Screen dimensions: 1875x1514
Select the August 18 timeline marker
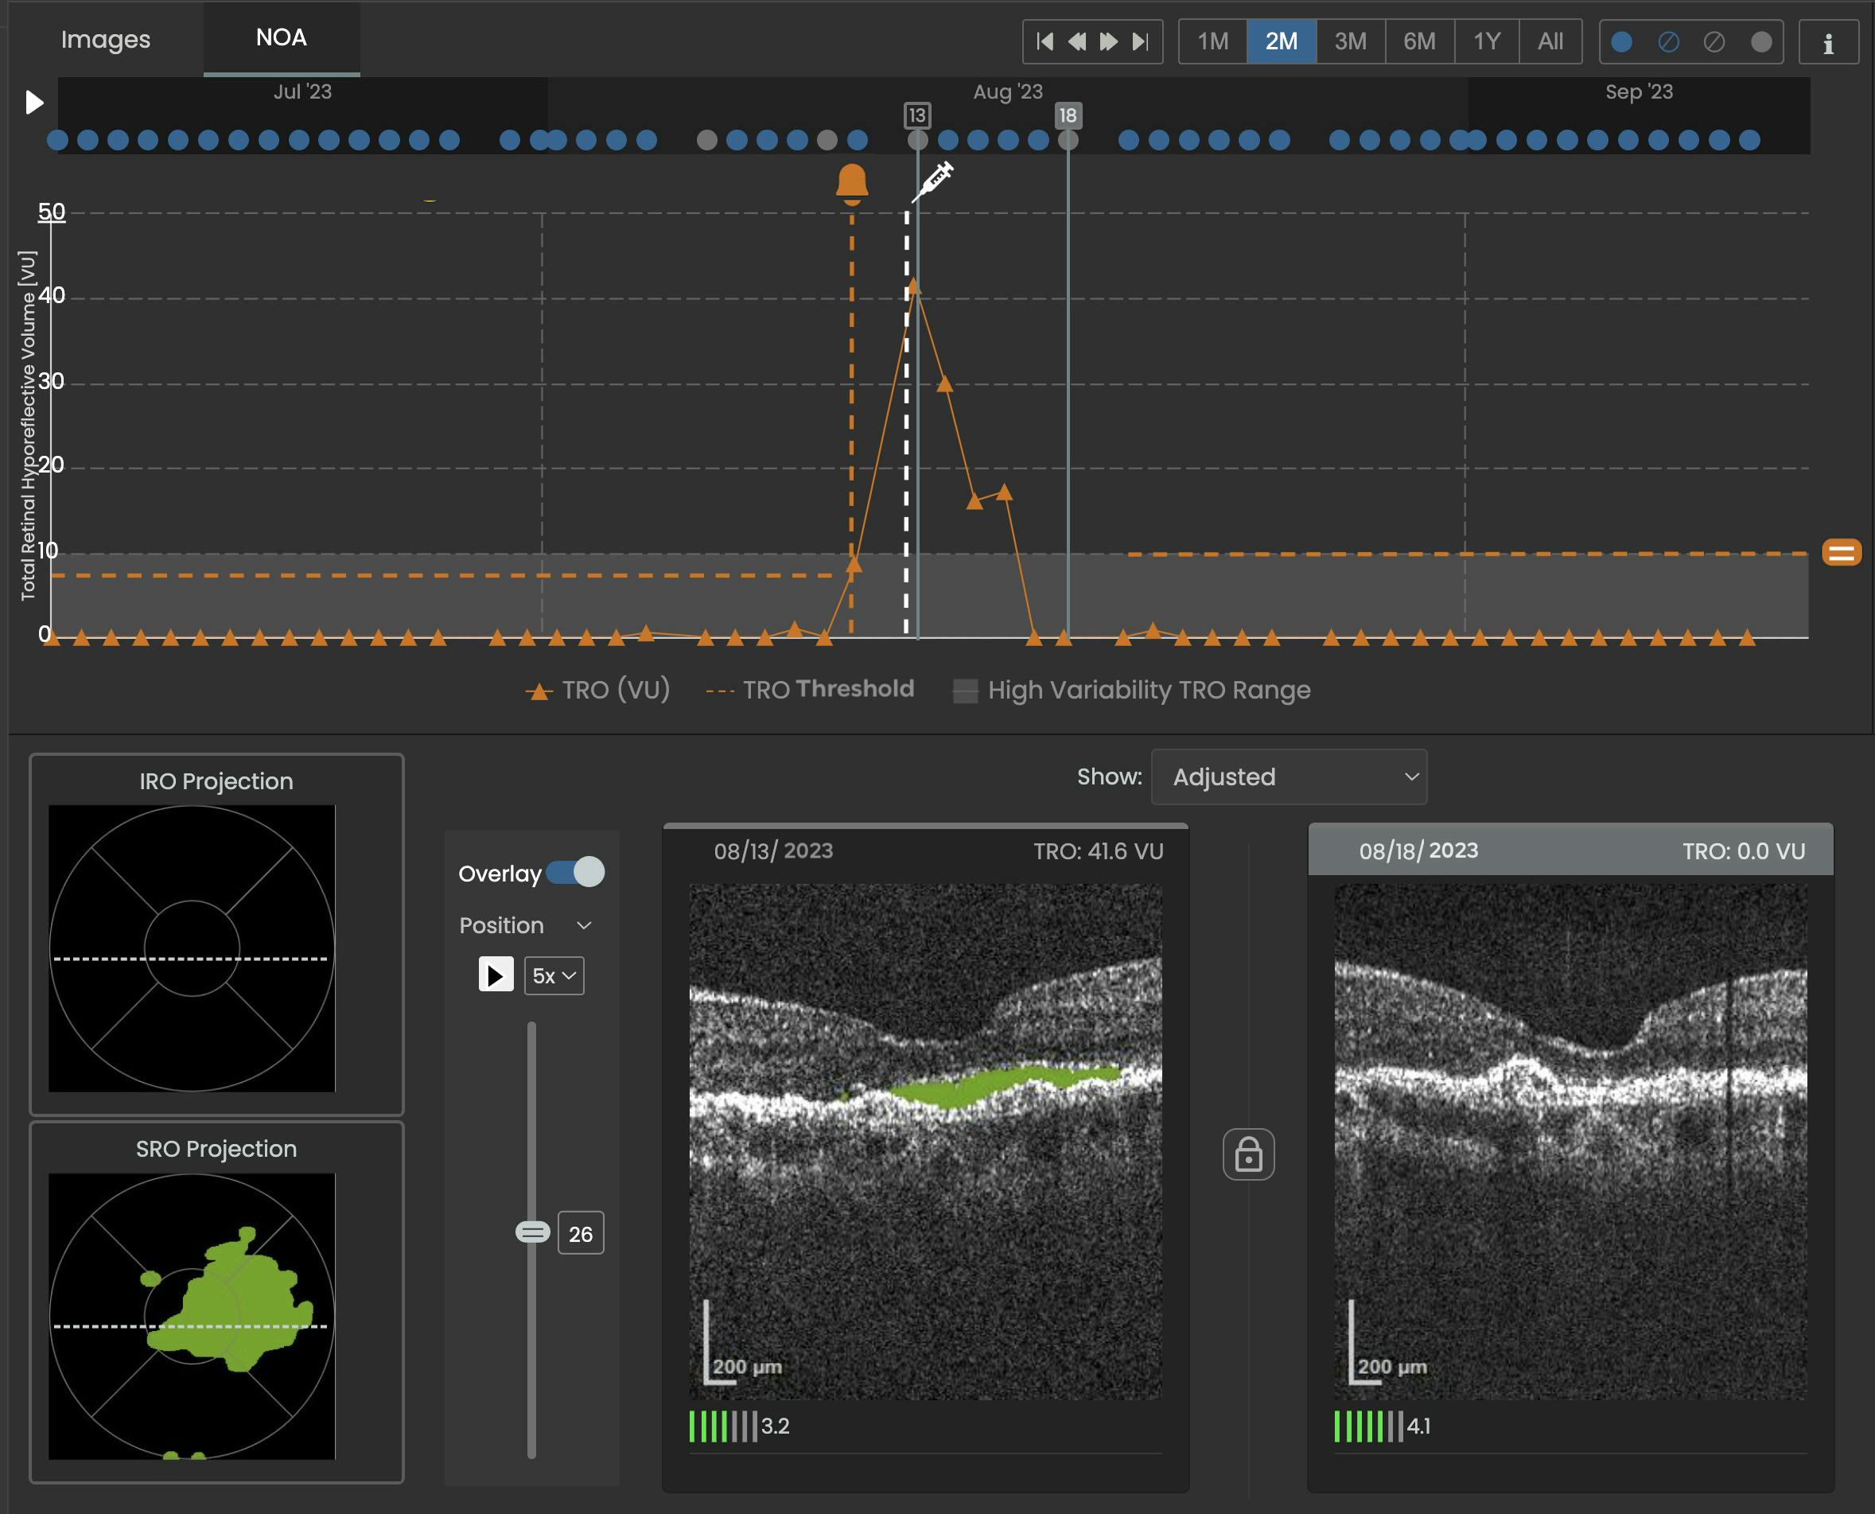[1068, 115]
